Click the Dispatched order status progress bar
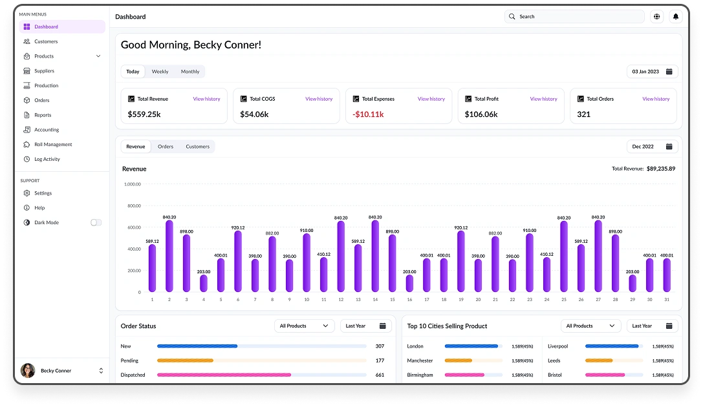Image resolution: width=703 pixels, height=407 pixels. click(x=262, y=375)
